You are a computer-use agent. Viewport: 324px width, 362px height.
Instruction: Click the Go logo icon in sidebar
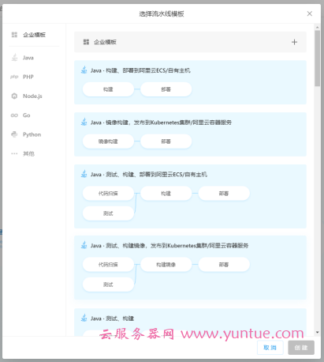[x=14, y=115]
